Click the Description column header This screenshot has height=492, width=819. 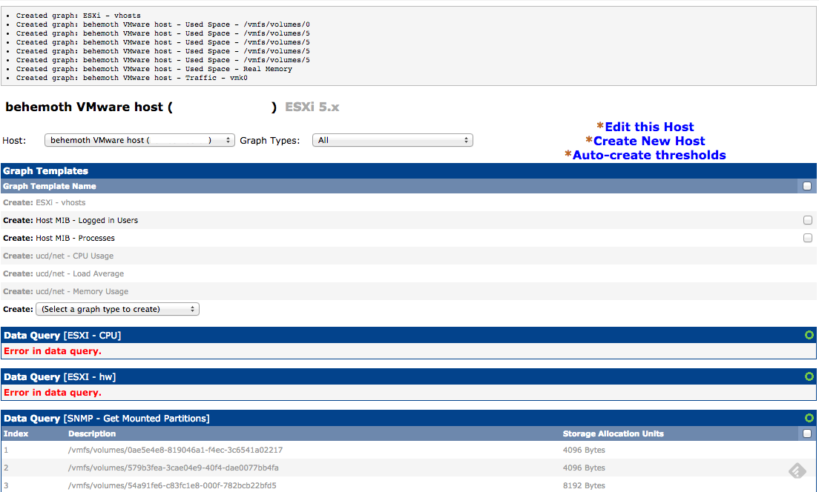pos(92,433)
